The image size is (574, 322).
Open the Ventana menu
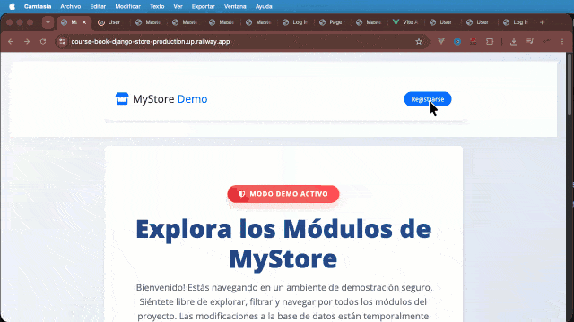click(235, 6)
